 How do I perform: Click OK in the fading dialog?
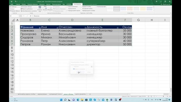click(80, 72)
